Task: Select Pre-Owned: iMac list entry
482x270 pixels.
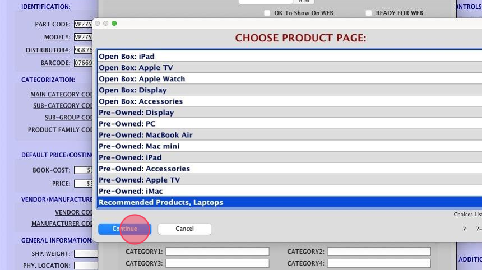Action: (x=290, y=191)
